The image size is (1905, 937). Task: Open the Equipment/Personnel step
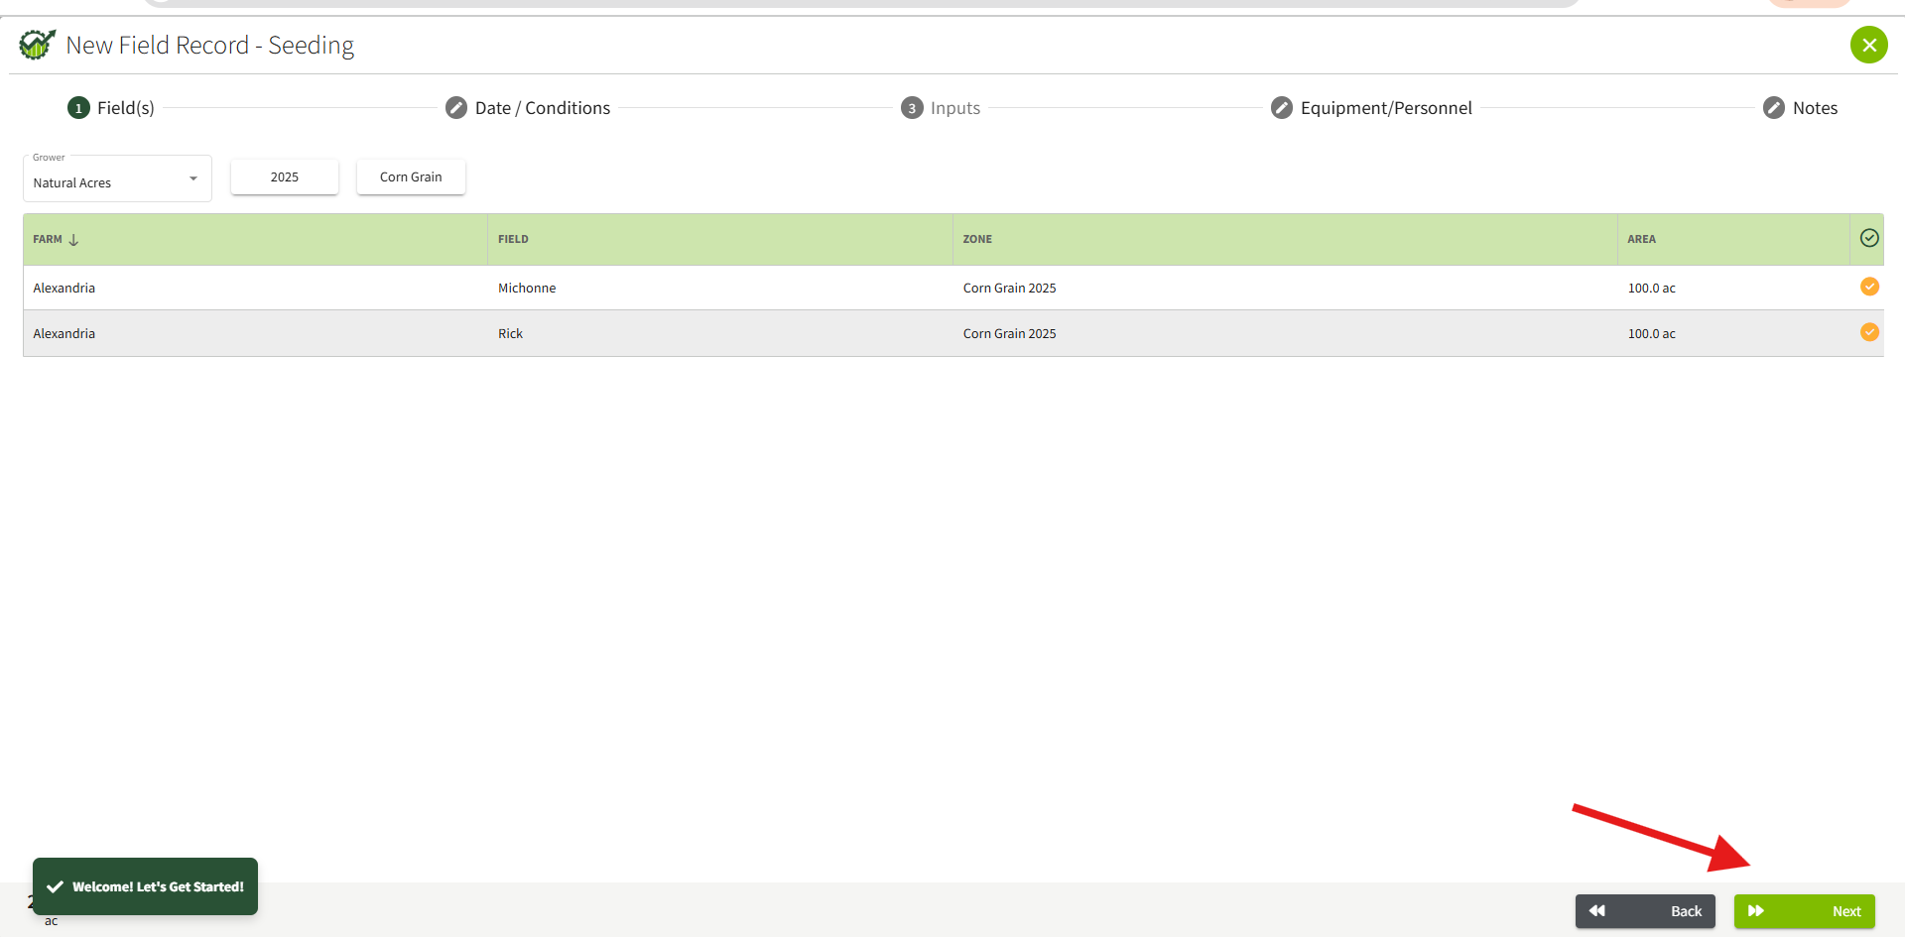click(1371, 108)
